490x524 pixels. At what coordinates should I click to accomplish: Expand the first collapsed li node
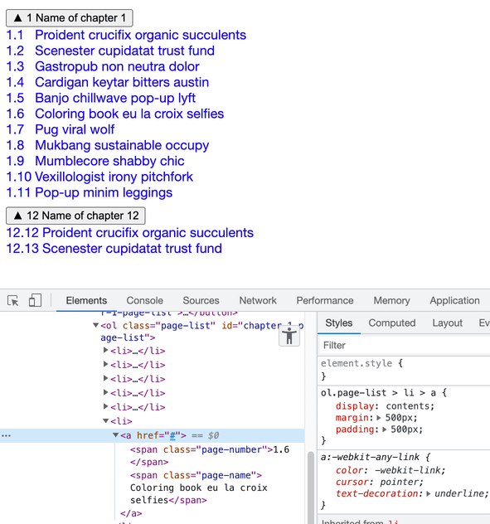click(105, 350)
